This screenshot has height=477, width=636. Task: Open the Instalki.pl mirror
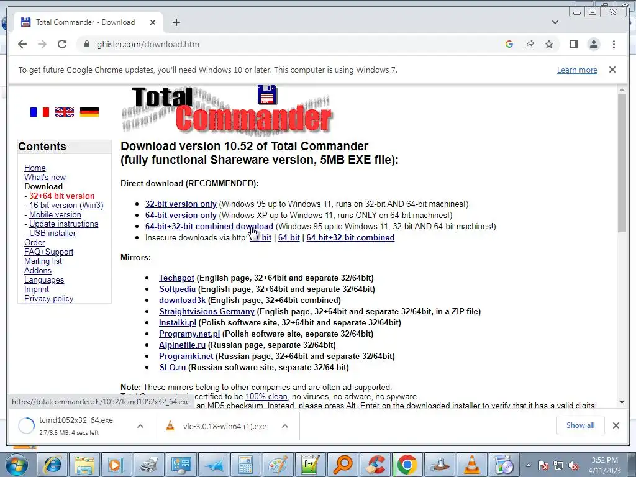click(178, 322)
